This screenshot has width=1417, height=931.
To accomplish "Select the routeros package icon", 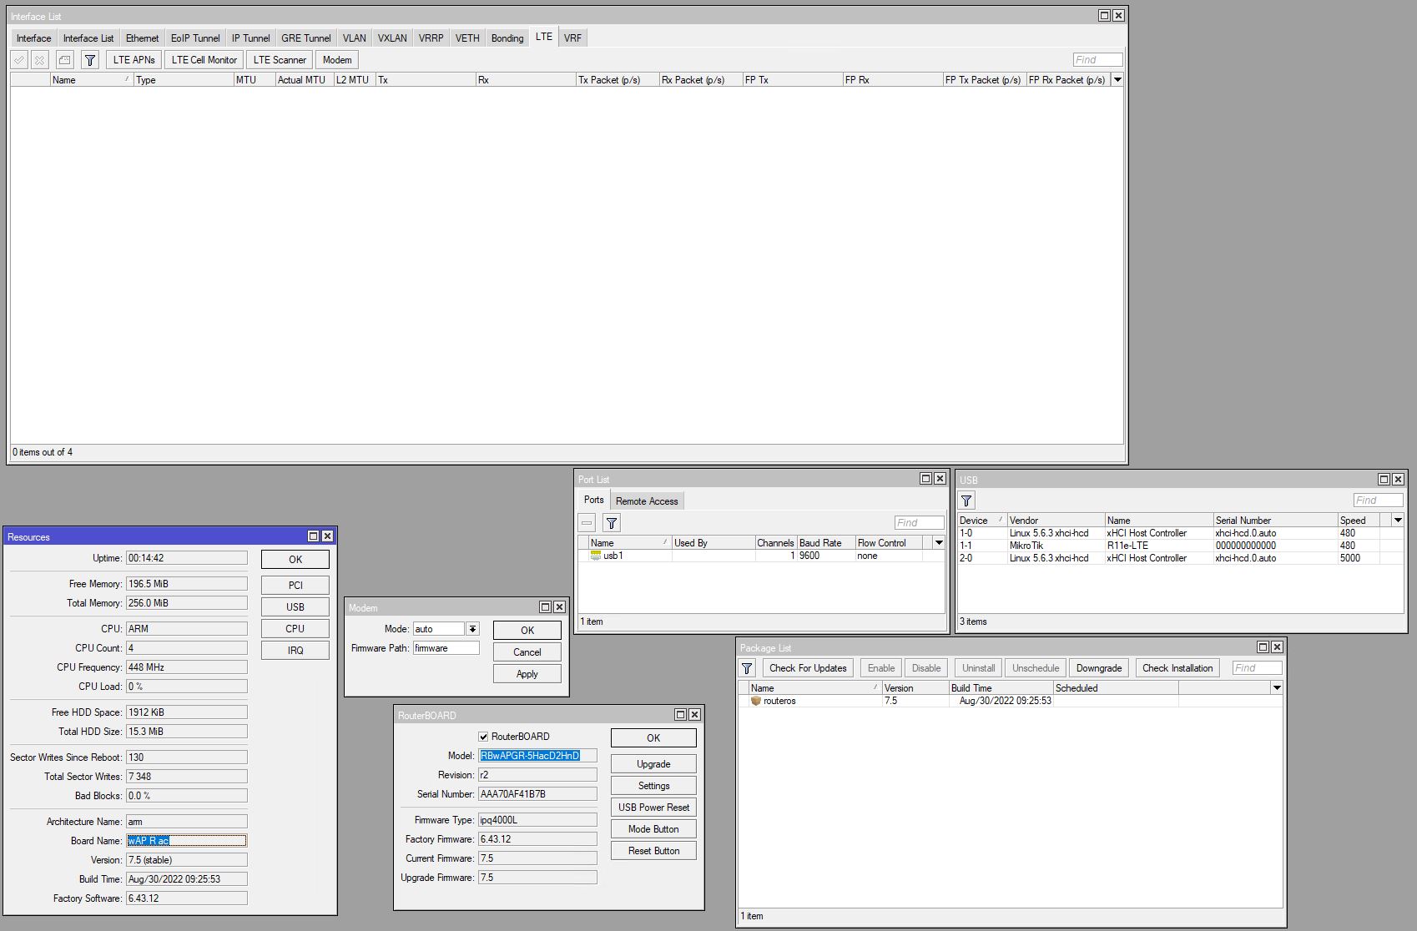I will [x=756, y=702].
